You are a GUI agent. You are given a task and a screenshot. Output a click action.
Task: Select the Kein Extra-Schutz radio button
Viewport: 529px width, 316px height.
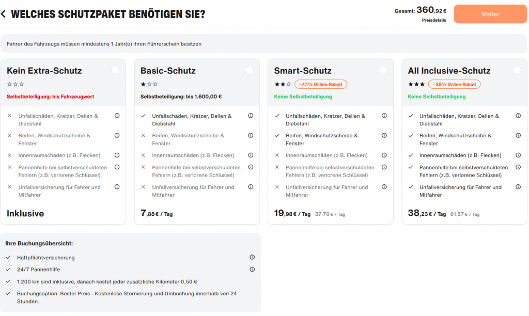tap(115, 70)
